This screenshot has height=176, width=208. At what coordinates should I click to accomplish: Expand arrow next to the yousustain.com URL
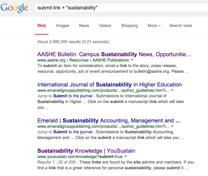coord(125,157)
